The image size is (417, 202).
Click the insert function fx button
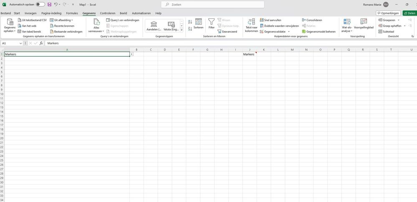pyautogui.click(x=41, y=43)
